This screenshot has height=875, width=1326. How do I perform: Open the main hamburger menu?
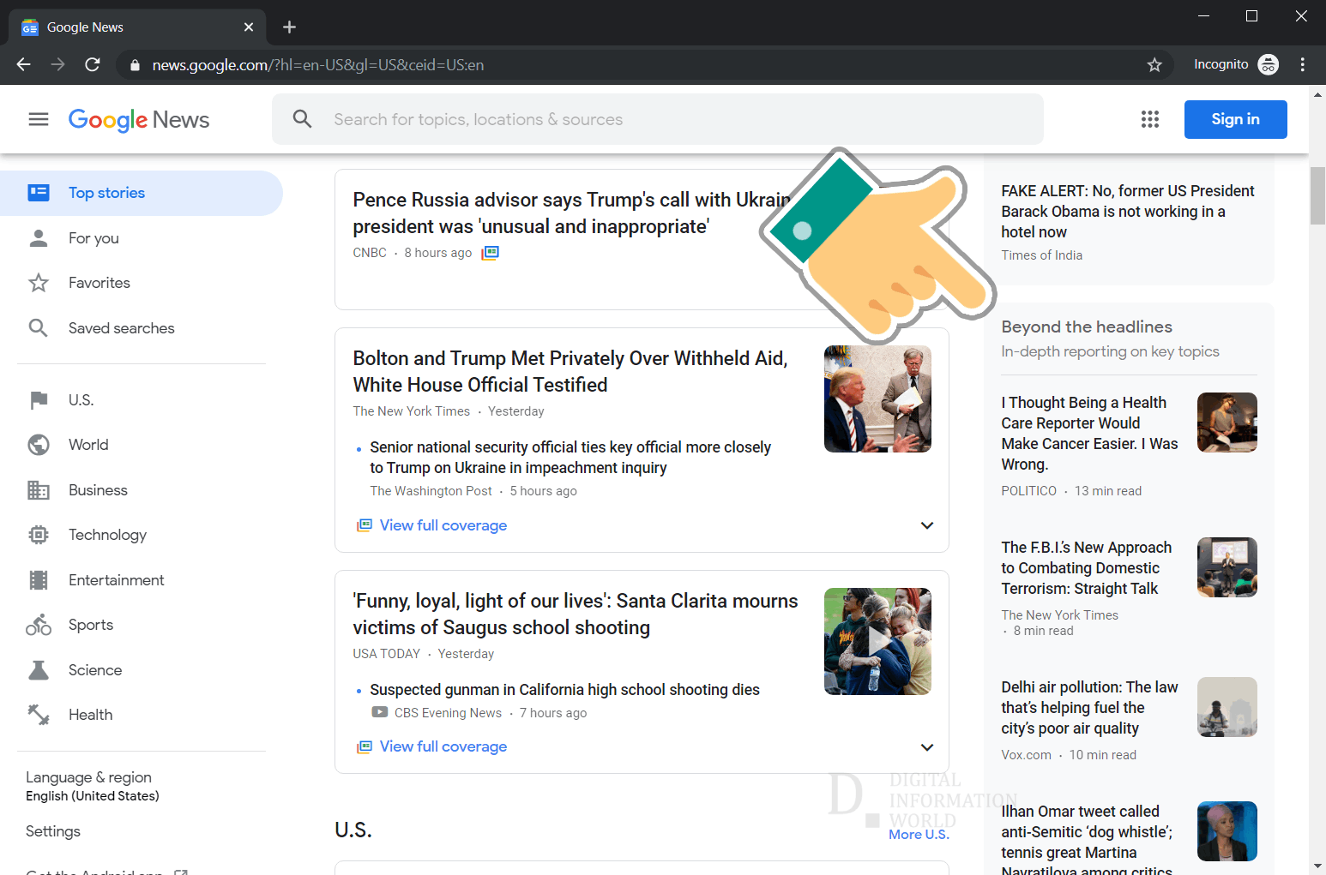coord(39,119)
